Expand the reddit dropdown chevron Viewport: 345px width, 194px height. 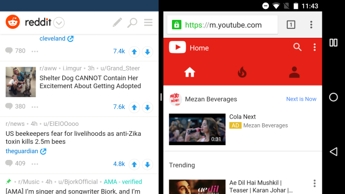[59, 23]
